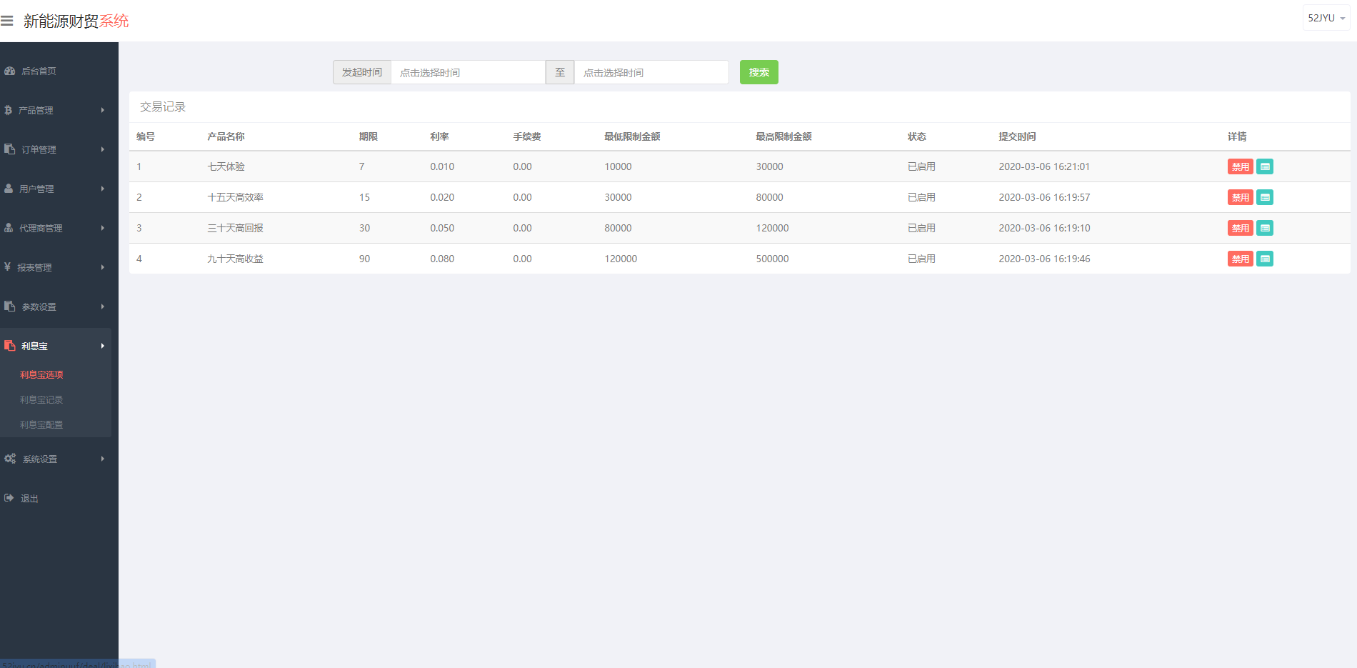Click the 后台首页 dashboard icon
1357x668 pixels.
pos(10,71)
